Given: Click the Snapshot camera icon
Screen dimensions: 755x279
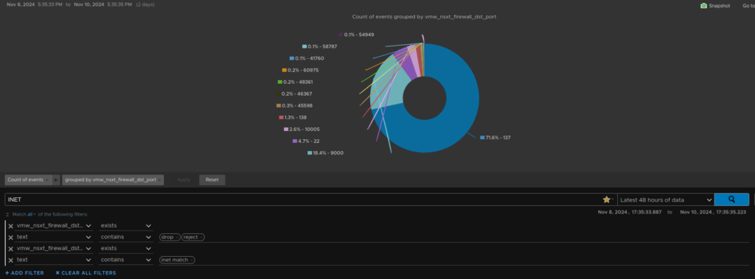Looking at the screenshot, I should (x=703, y=6).
